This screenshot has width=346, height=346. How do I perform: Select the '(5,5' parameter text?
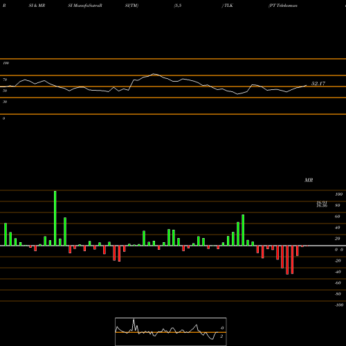(x=178, y=6)
